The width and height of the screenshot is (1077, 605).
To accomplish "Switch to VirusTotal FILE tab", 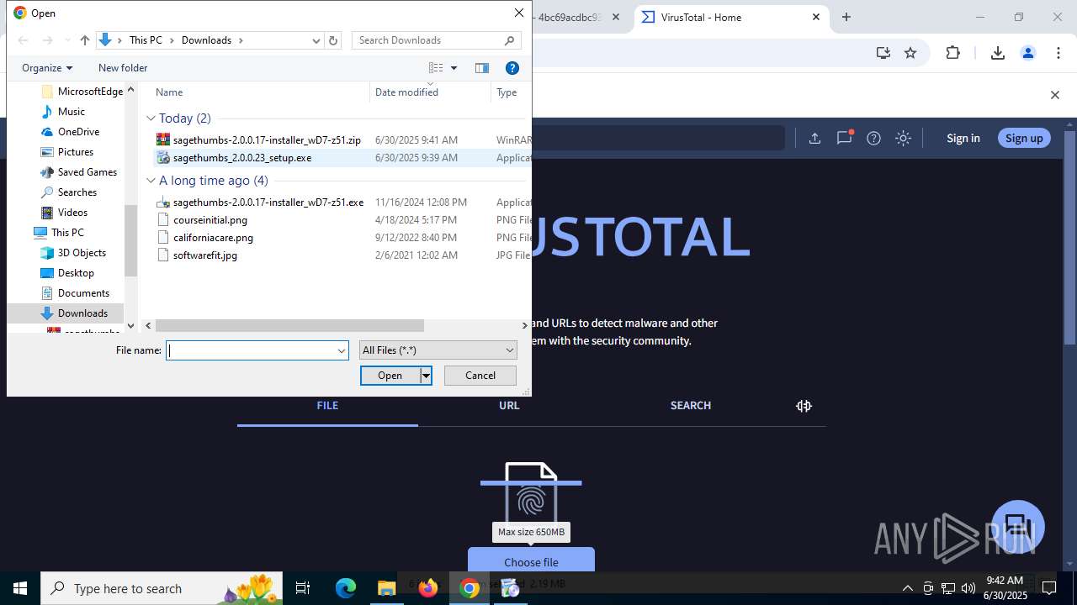I will [327, 406].
